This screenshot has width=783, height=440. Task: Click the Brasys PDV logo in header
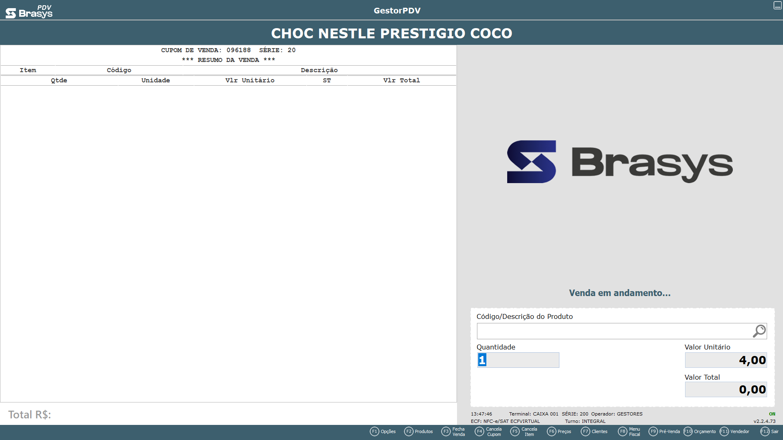[29, 11]
